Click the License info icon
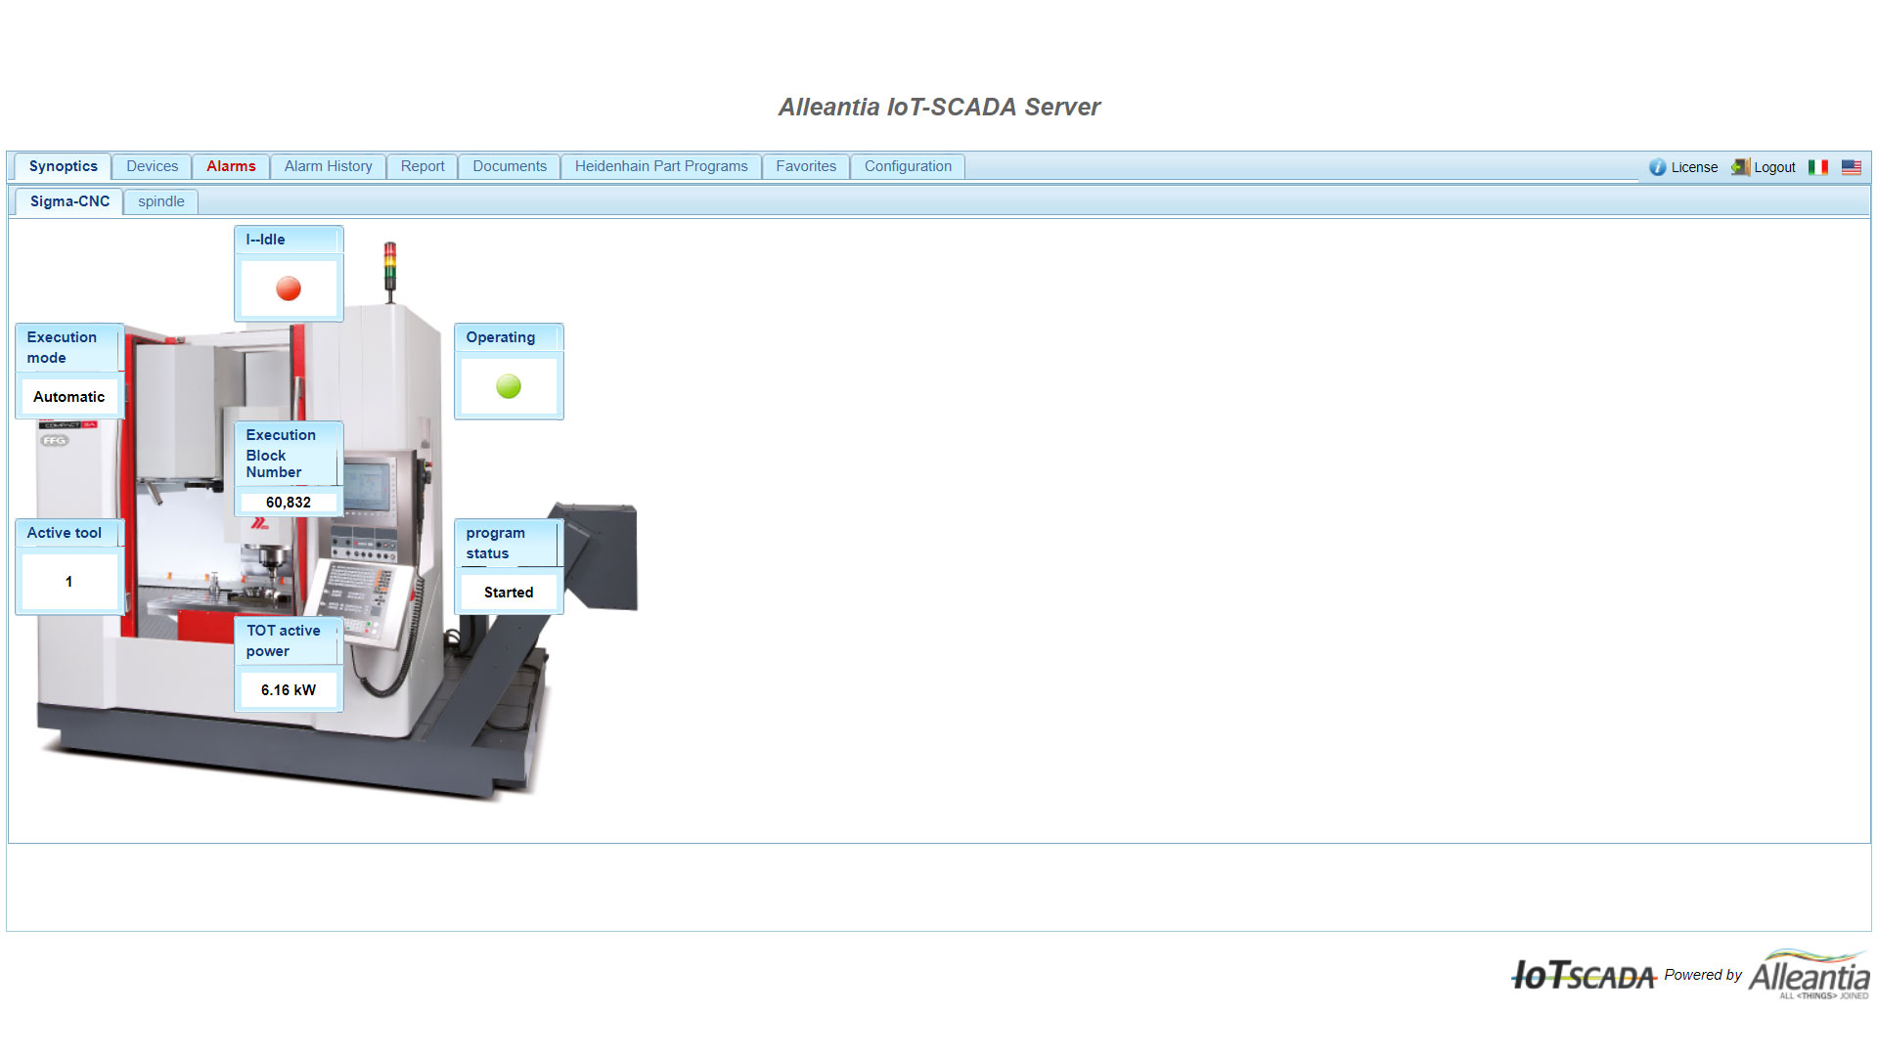The image size is (1878, 1056). (1657, 167)
